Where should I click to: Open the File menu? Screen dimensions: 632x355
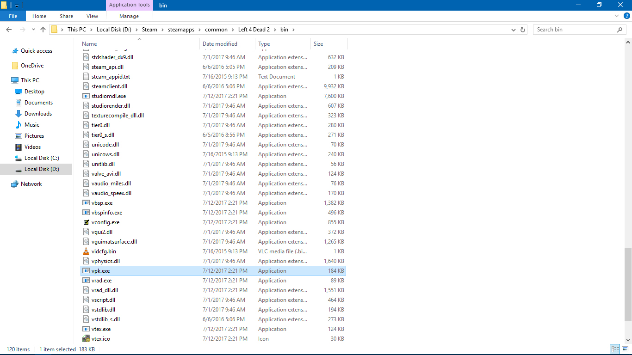coord(13,16)
